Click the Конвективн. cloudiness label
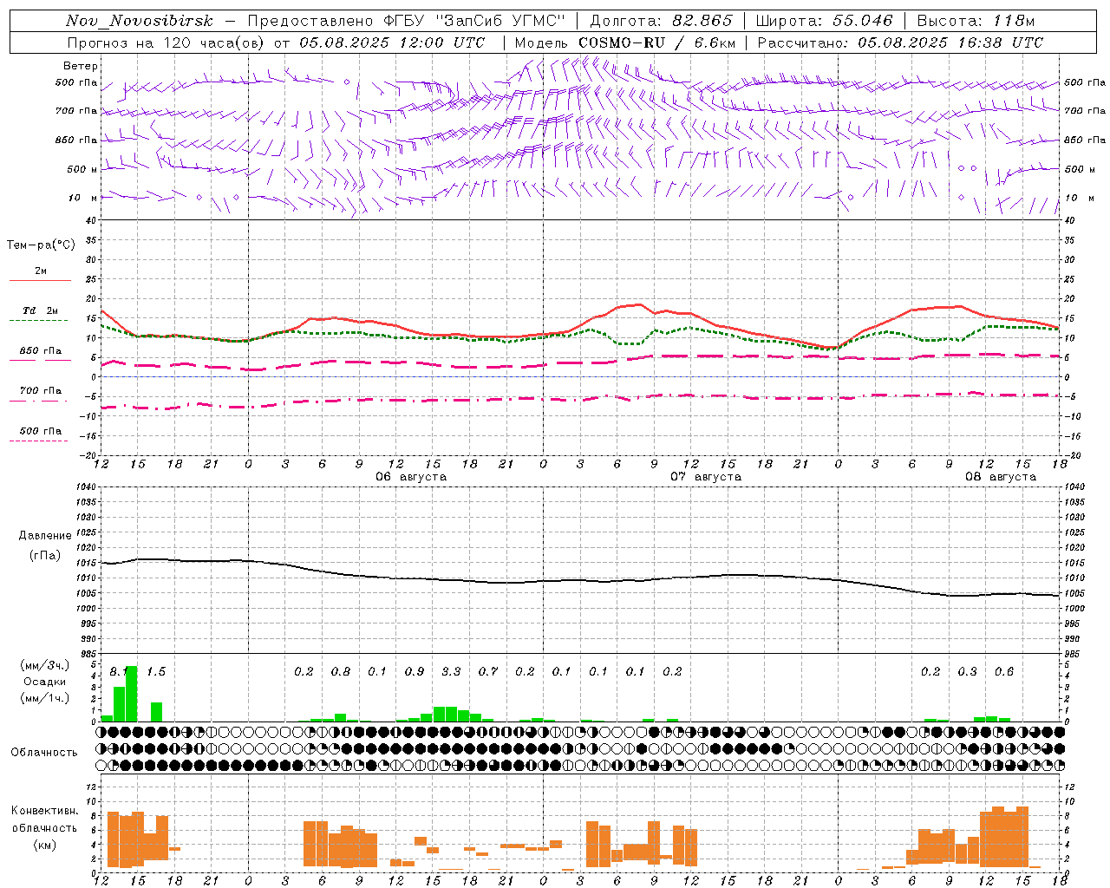 coord(45,811)
